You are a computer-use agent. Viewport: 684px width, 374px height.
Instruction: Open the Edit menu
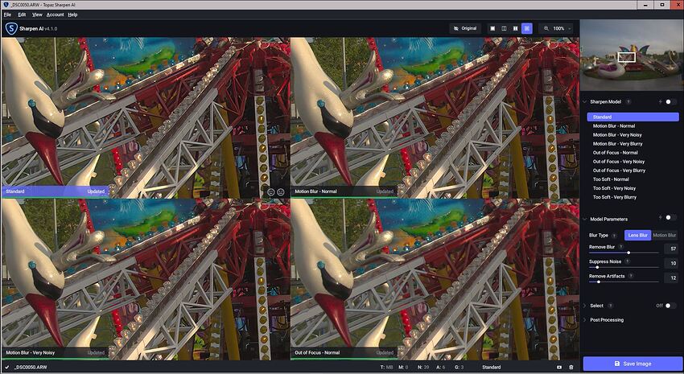click(x=22, y=14)
